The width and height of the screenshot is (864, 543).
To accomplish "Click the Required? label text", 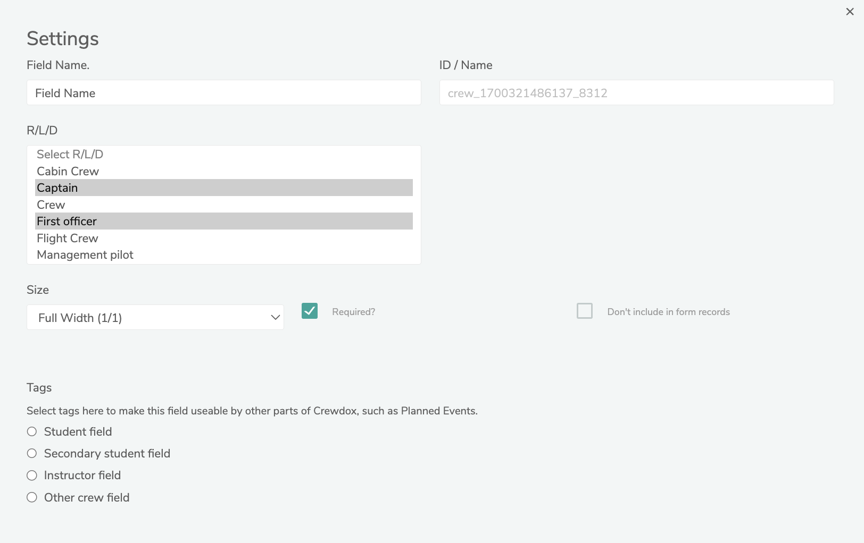I will (x=353, y=312).
